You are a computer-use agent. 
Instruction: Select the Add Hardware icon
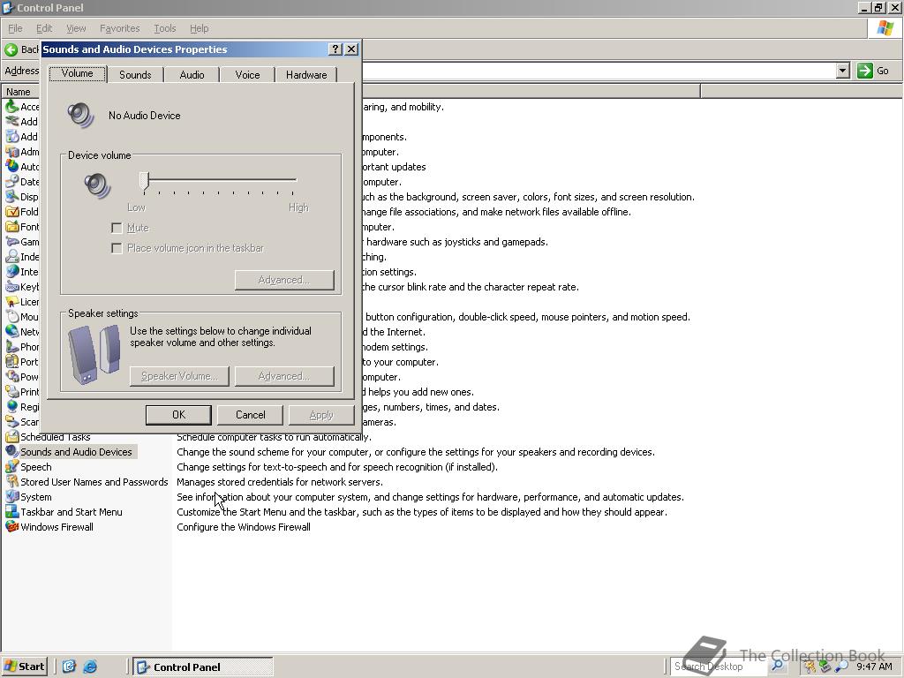(x=12, y=122)
